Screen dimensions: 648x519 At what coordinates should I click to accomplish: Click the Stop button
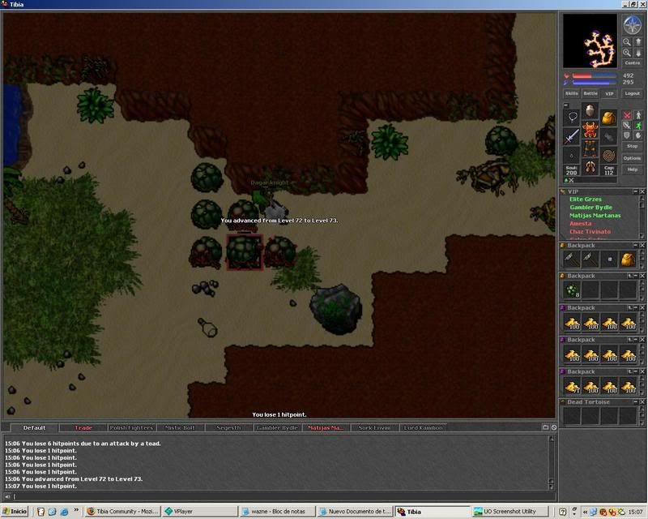point(632,146)
